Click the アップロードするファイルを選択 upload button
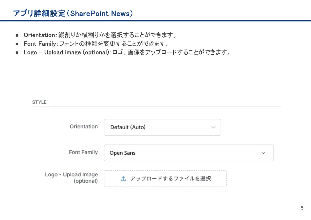Screen dimensions: 311x220 pos(165,179)
